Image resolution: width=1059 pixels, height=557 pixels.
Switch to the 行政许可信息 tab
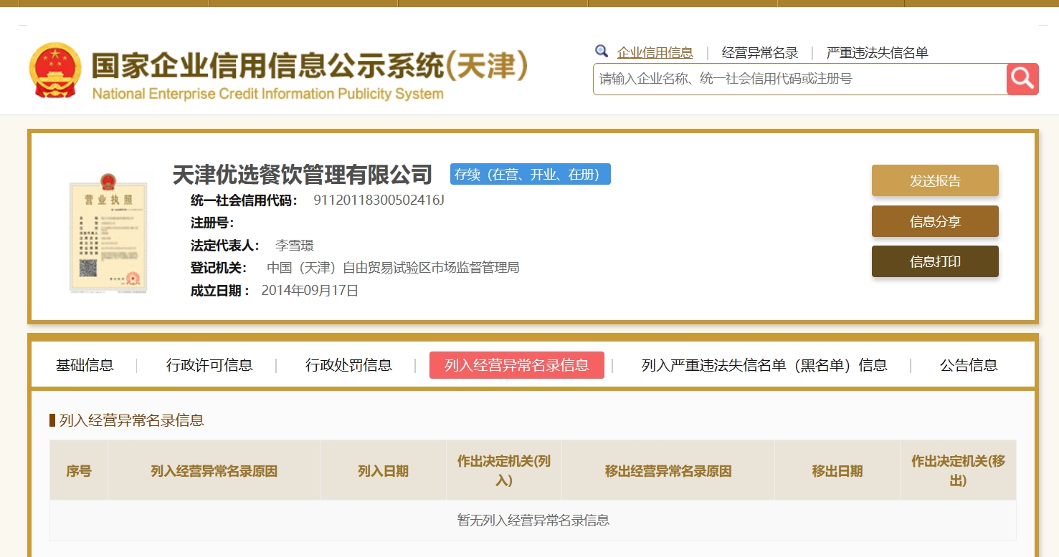click(x=209, y=365)
